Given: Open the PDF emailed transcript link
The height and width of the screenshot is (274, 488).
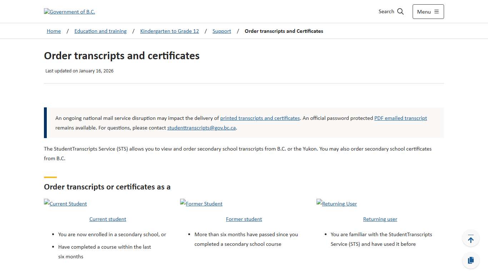Looking at the screenshot, I should pos(400,118).
